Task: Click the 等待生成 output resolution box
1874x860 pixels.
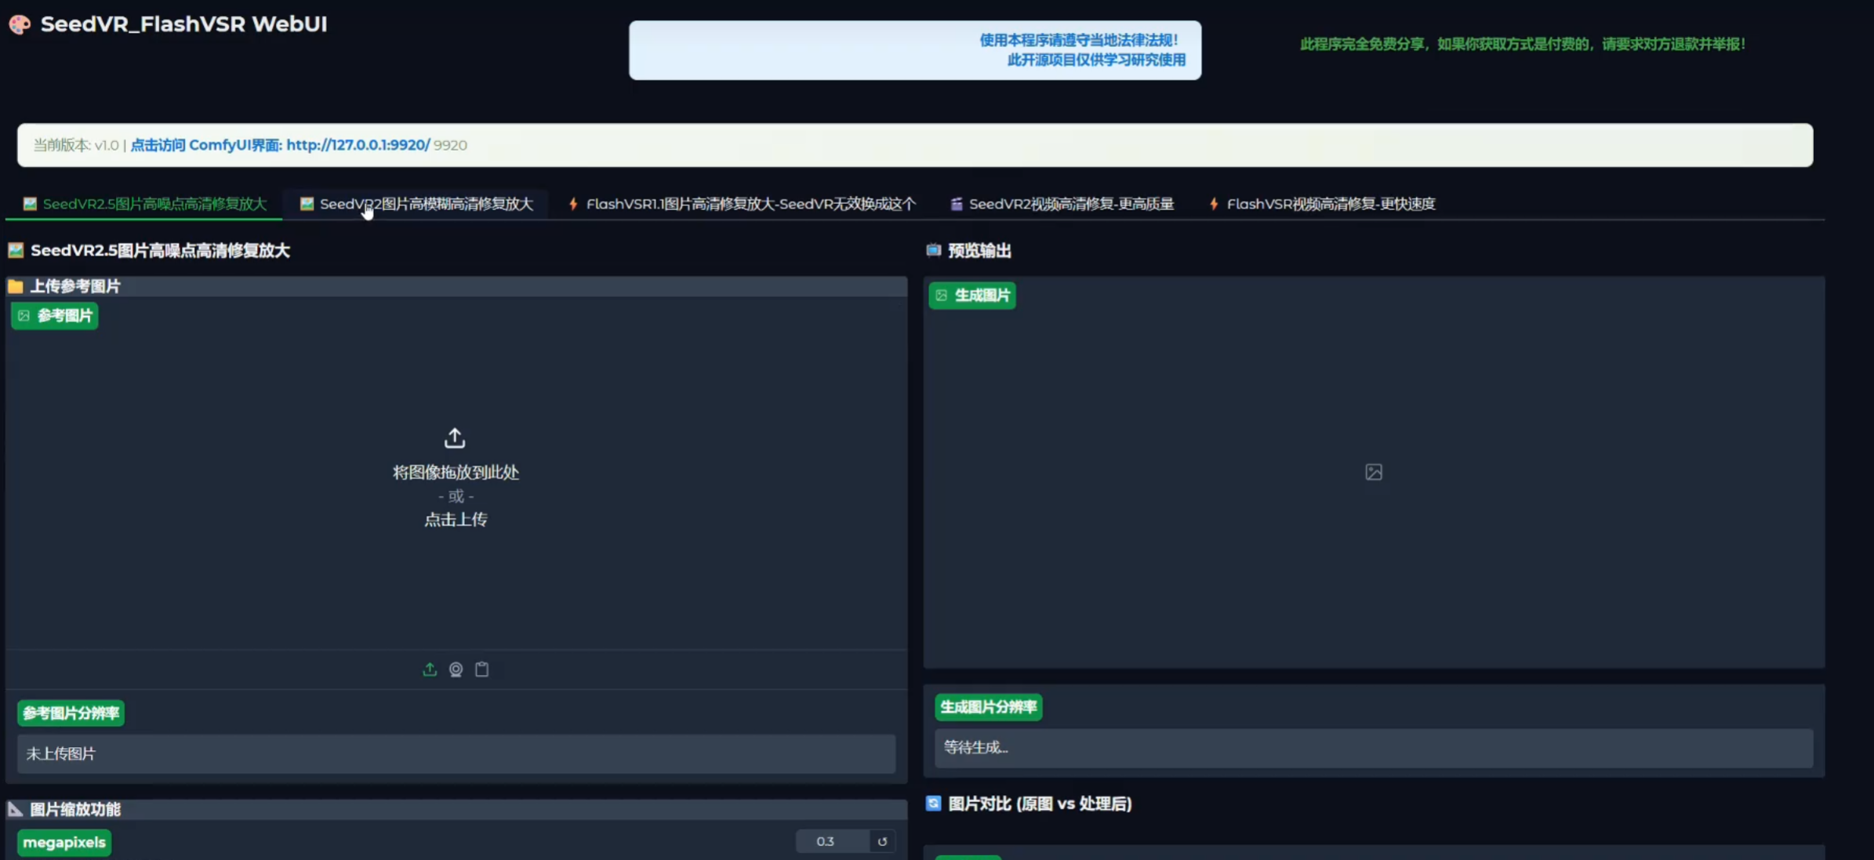Action: coord(1373,747)
